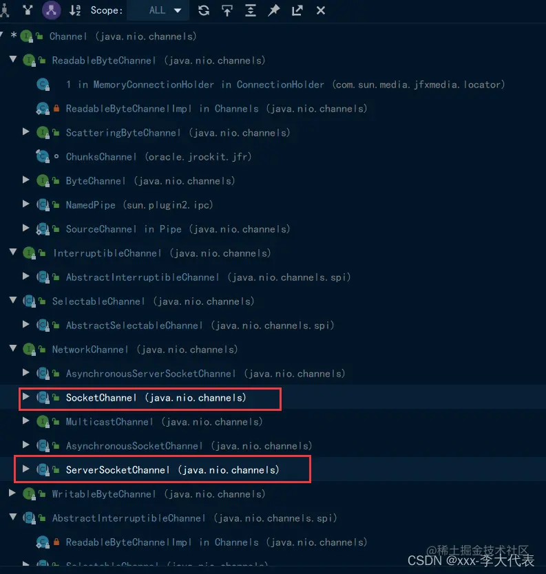Click class icon beside NamedPipe

(43, 205)
